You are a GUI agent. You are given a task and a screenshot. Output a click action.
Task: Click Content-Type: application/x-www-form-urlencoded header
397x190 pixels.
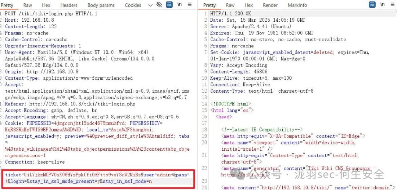point(69,78)
